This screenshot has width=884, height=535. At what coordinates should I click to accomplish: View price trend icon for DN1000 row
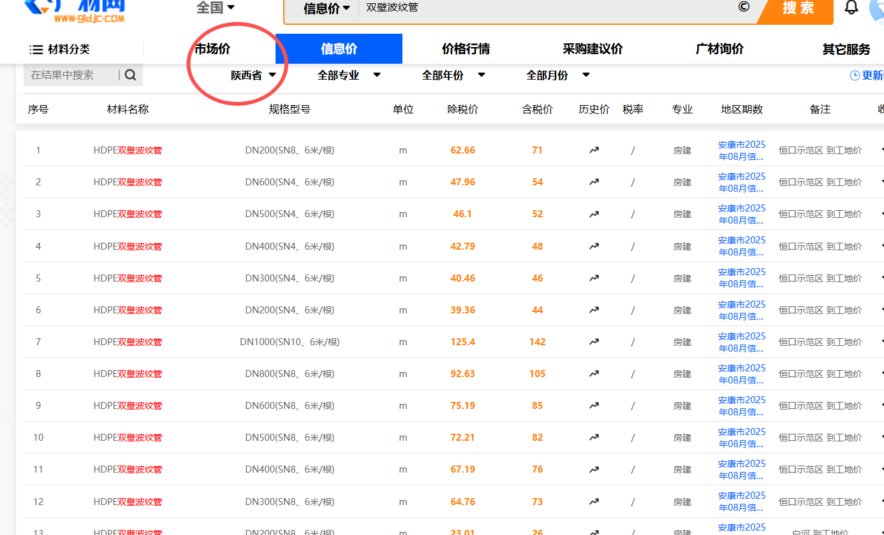594,341
